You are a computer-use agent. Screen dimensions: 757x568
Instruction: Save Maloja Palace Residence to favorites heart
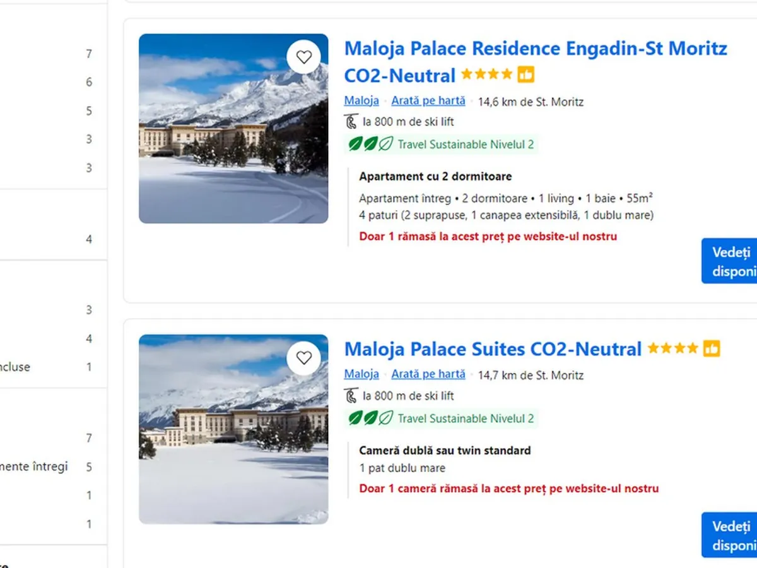(304, 57)
